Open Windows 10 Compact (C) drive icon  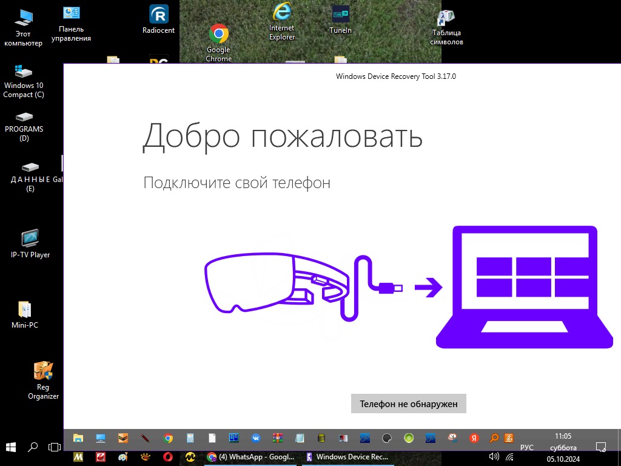coord(24,82)
